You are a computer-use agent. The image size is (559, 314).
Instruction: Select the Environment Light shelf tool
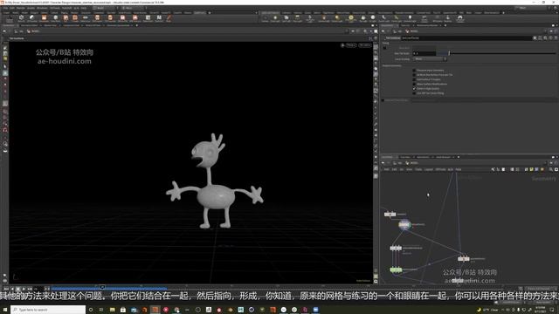351,18
